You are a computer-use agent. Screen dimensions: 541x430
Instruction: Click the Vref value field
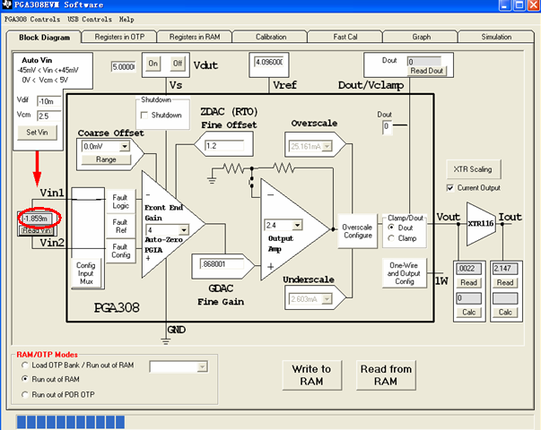269,62
